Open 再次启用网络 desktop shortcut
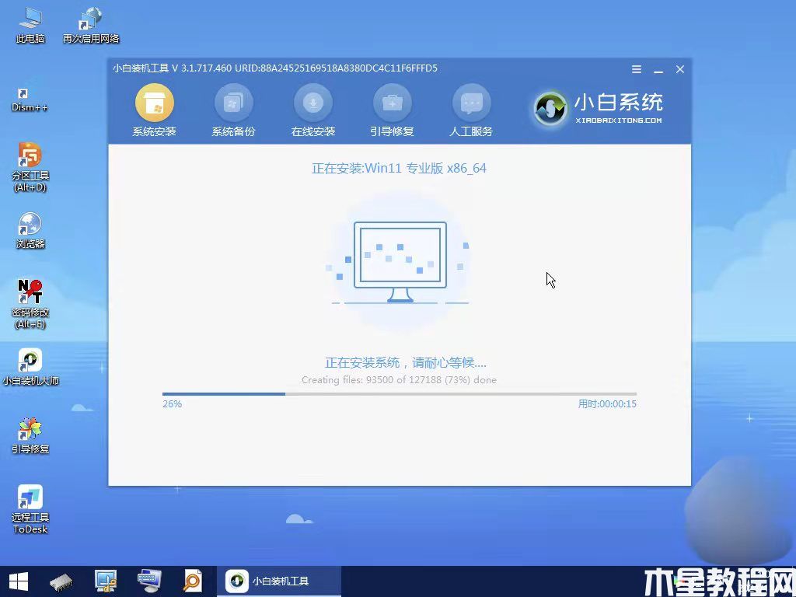The width and height of the screenshot is (796, 597). point(91,26)
